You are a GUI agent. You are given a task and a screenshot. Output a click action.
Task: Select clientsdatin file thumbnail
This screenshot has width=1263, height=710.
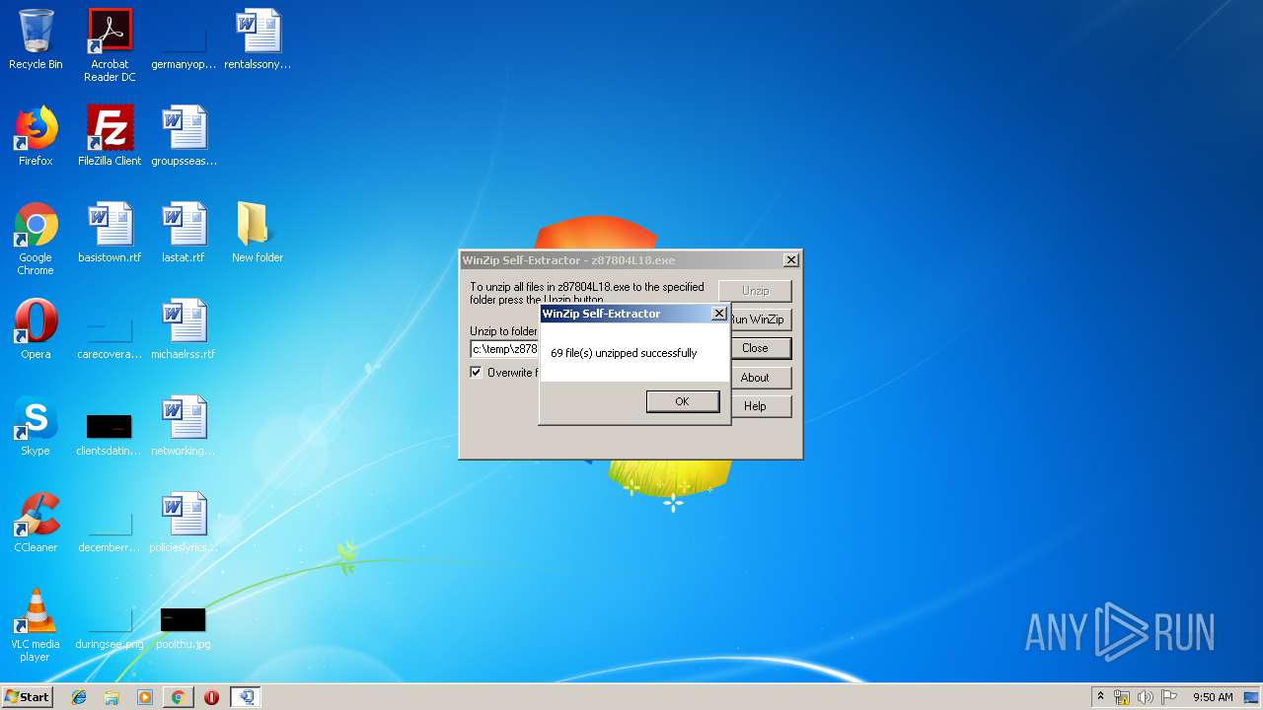(110, 426)
